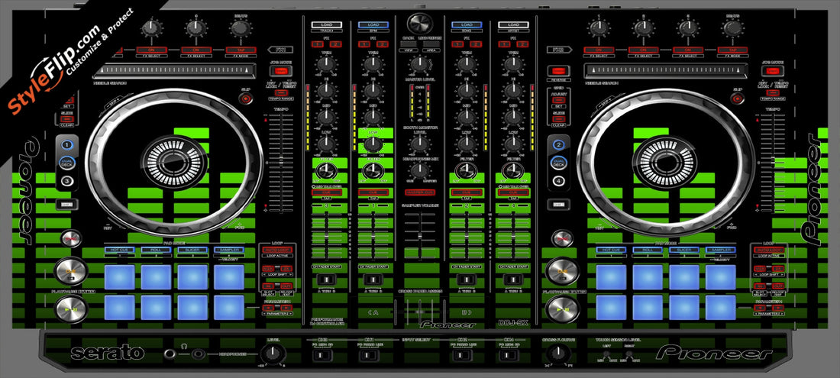Click the MASTER LEVEL knob
This screenshot has height=378, width=840.
coord(419,66)
